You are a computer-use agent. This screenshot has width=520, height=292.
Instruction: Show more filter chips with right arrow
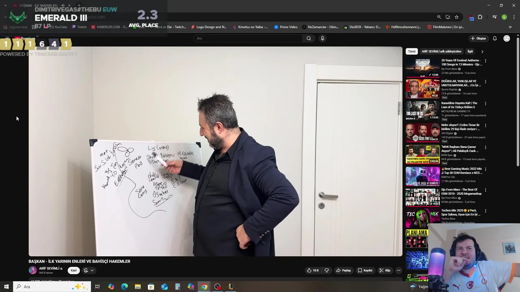482,52
